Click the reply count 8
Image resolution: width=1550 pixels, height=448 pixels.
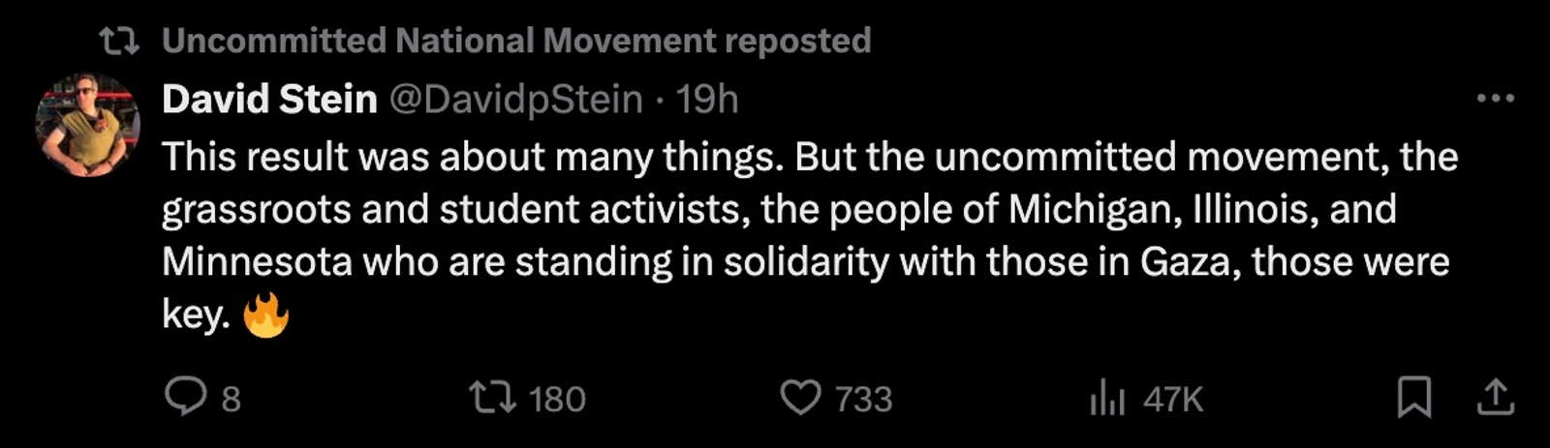click(231, 399)
